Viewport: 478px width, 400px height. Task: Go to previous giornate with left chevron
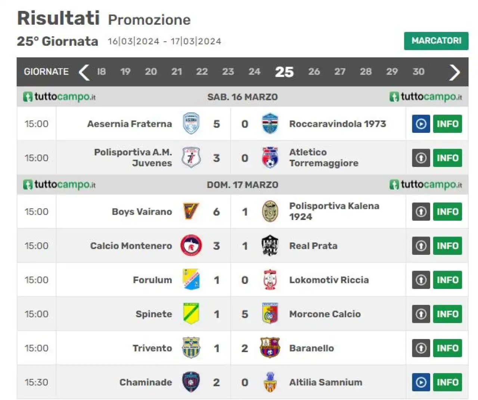click(84, 72)
